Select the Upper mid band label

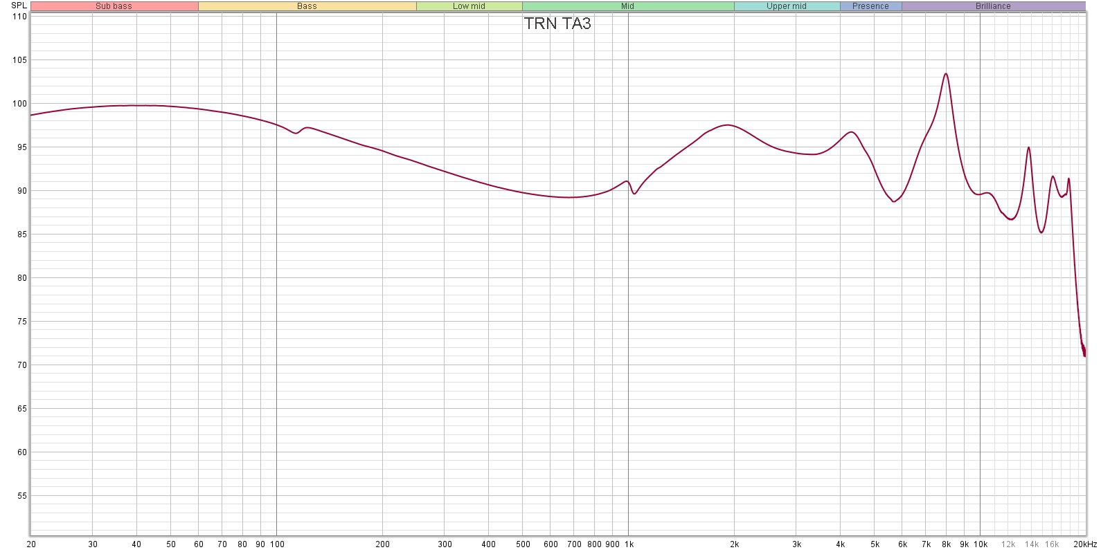[x=787, y=6]
